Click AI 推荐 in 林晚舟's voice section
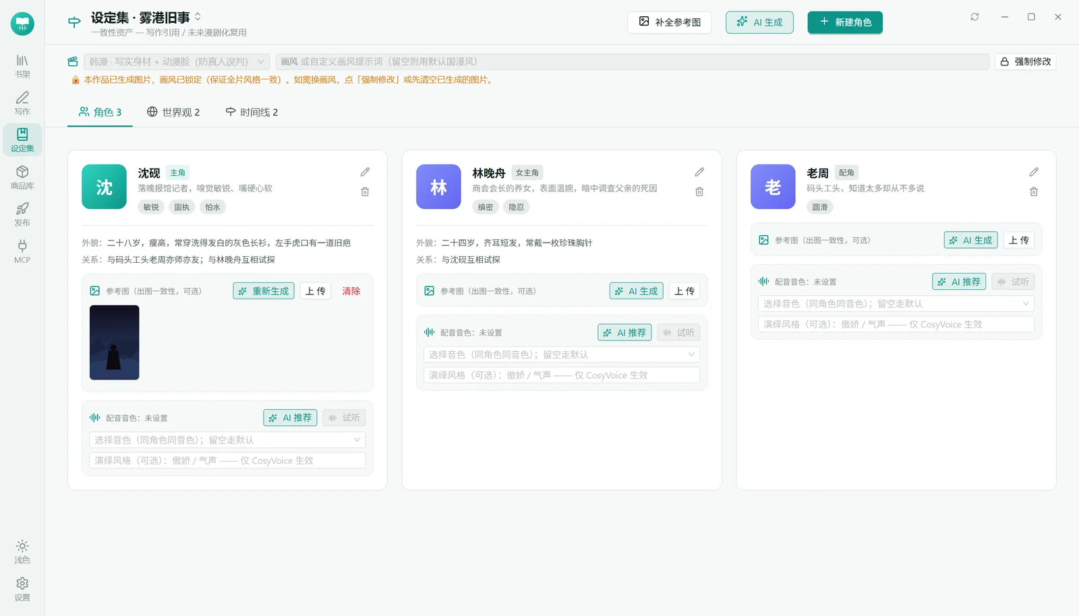This screenshot has height=616, width=1079. (x=624, y=332)
